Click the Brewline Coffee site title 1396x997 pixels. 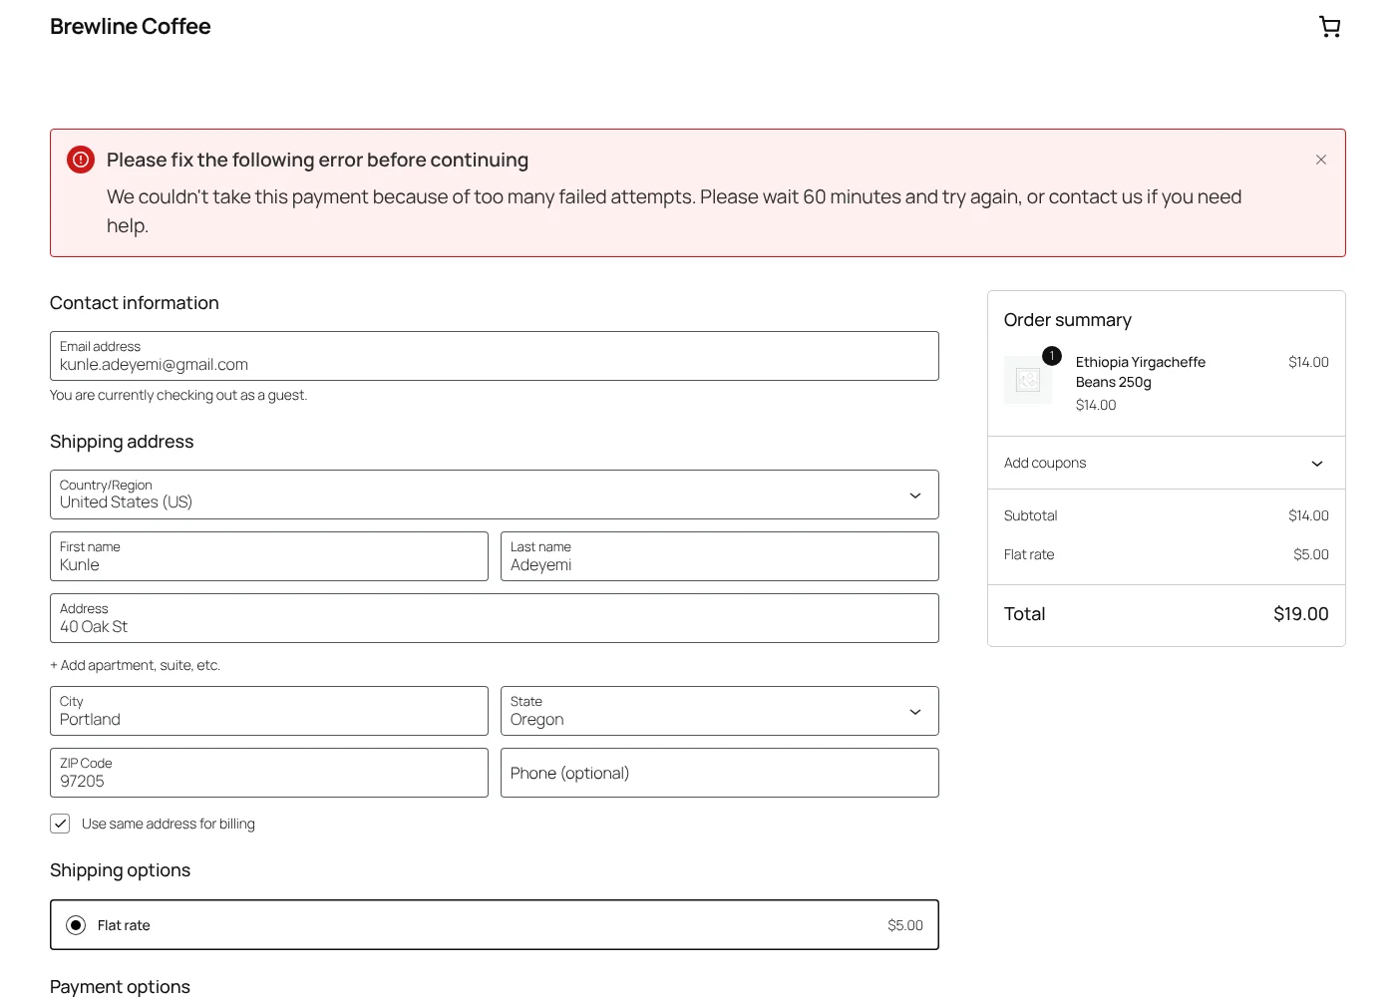tap(131, 27)
